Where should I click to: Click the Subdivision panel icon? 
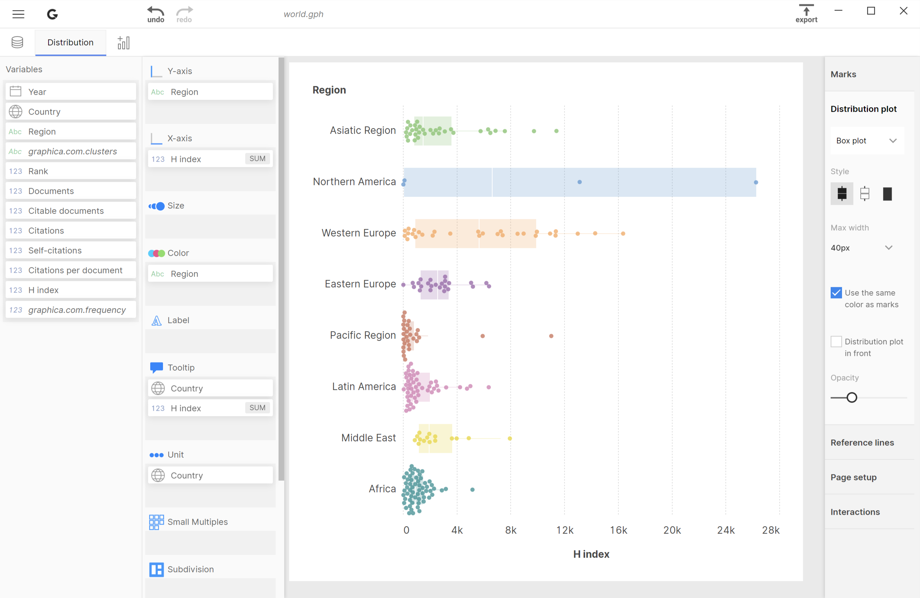point(156,569)
